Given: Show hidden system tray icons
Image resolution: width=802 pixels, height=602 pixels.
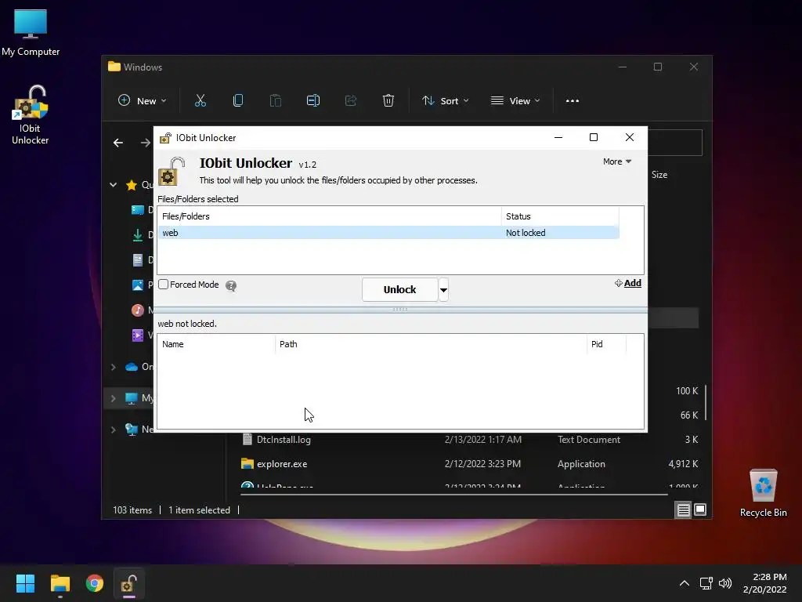Looking at the screenshot, I should point(684,583).
